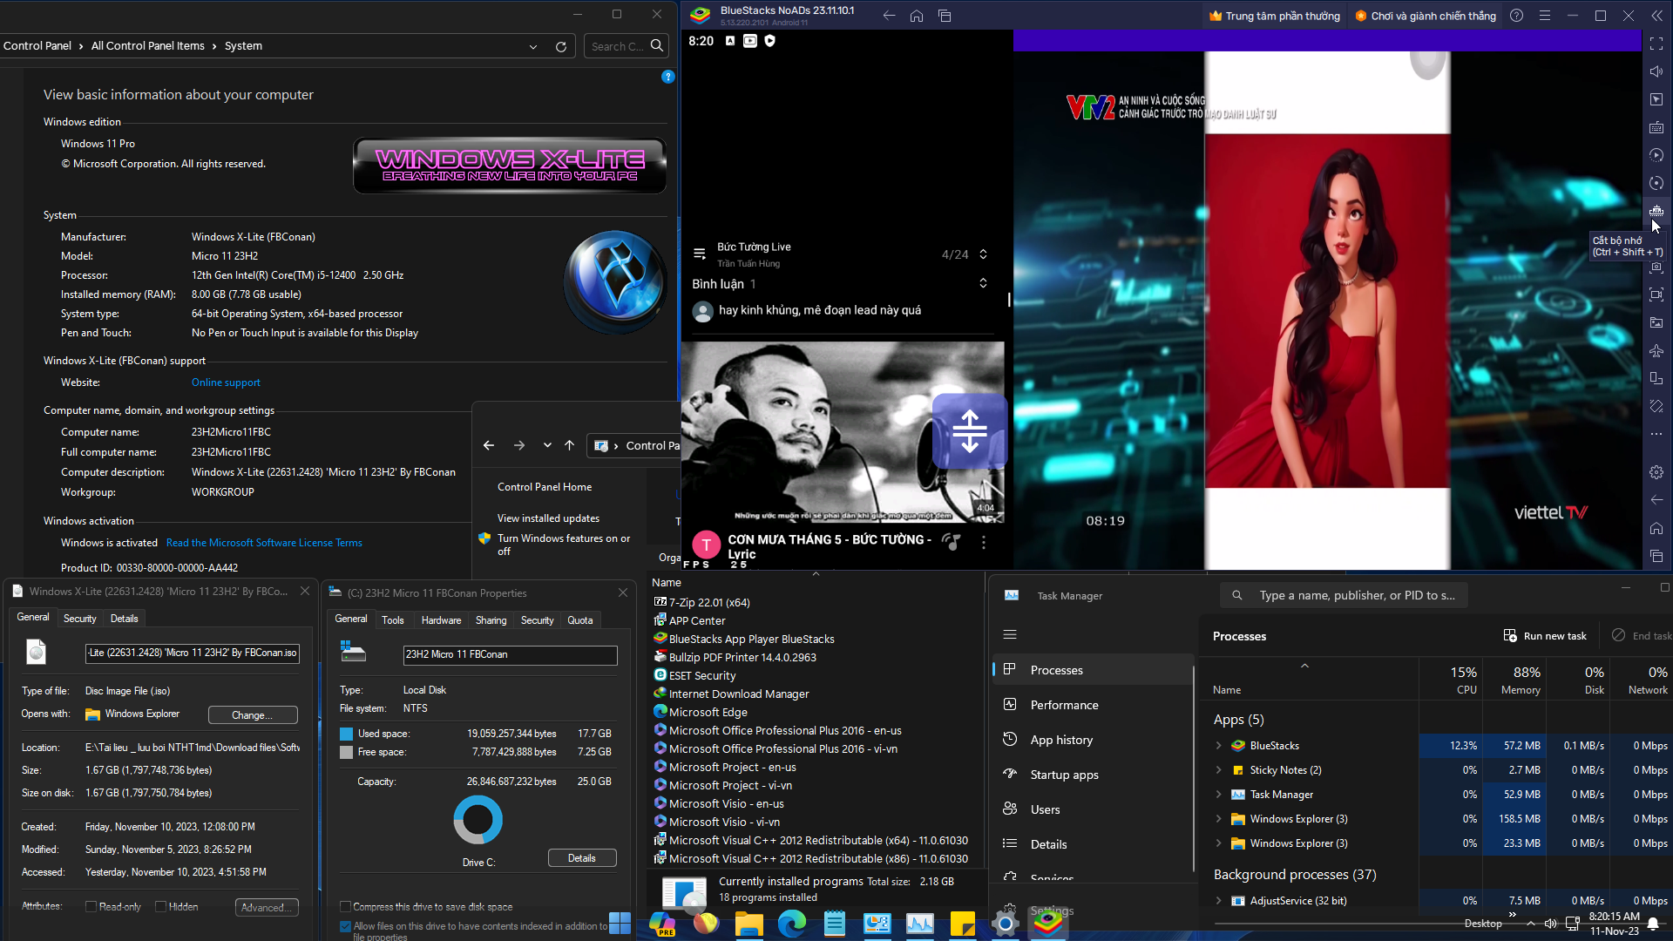Image resolution: width=1673 pixels, height=941 pixels.
Task: Click the Cơn Mưa Tháng 5 video thumbnail
Action: [843, 431]
